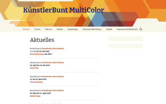Open the Über uns menu item

(48, 29)
